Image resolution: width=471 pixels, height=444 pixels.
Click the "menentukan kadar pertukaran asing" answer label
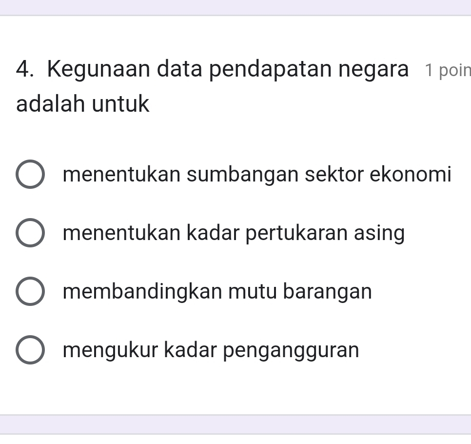(x=234, y=233)
